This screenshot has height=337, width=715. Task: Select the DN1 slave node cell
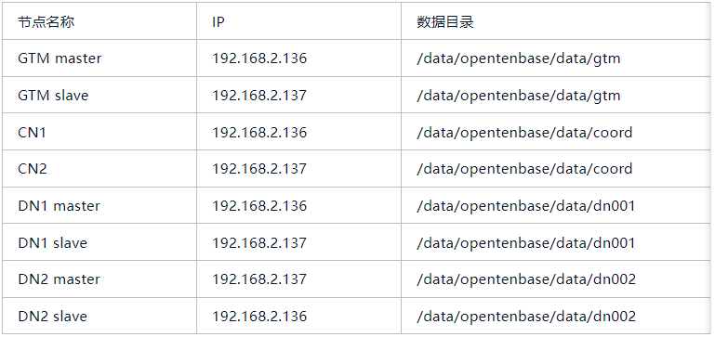tap(99, 242)
